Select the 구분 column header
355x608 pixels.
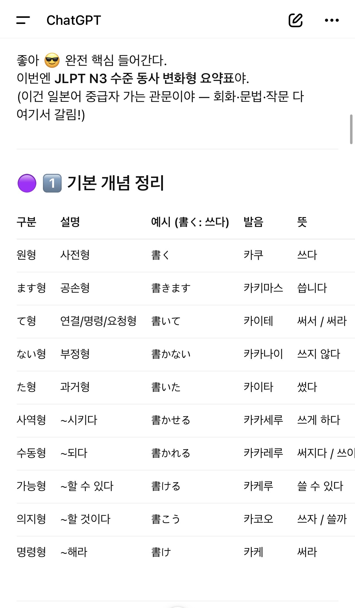pos(26,222)
